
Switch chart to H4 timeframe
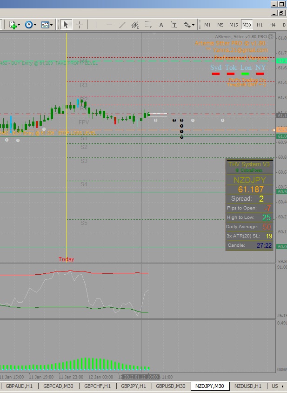point(273,25)
